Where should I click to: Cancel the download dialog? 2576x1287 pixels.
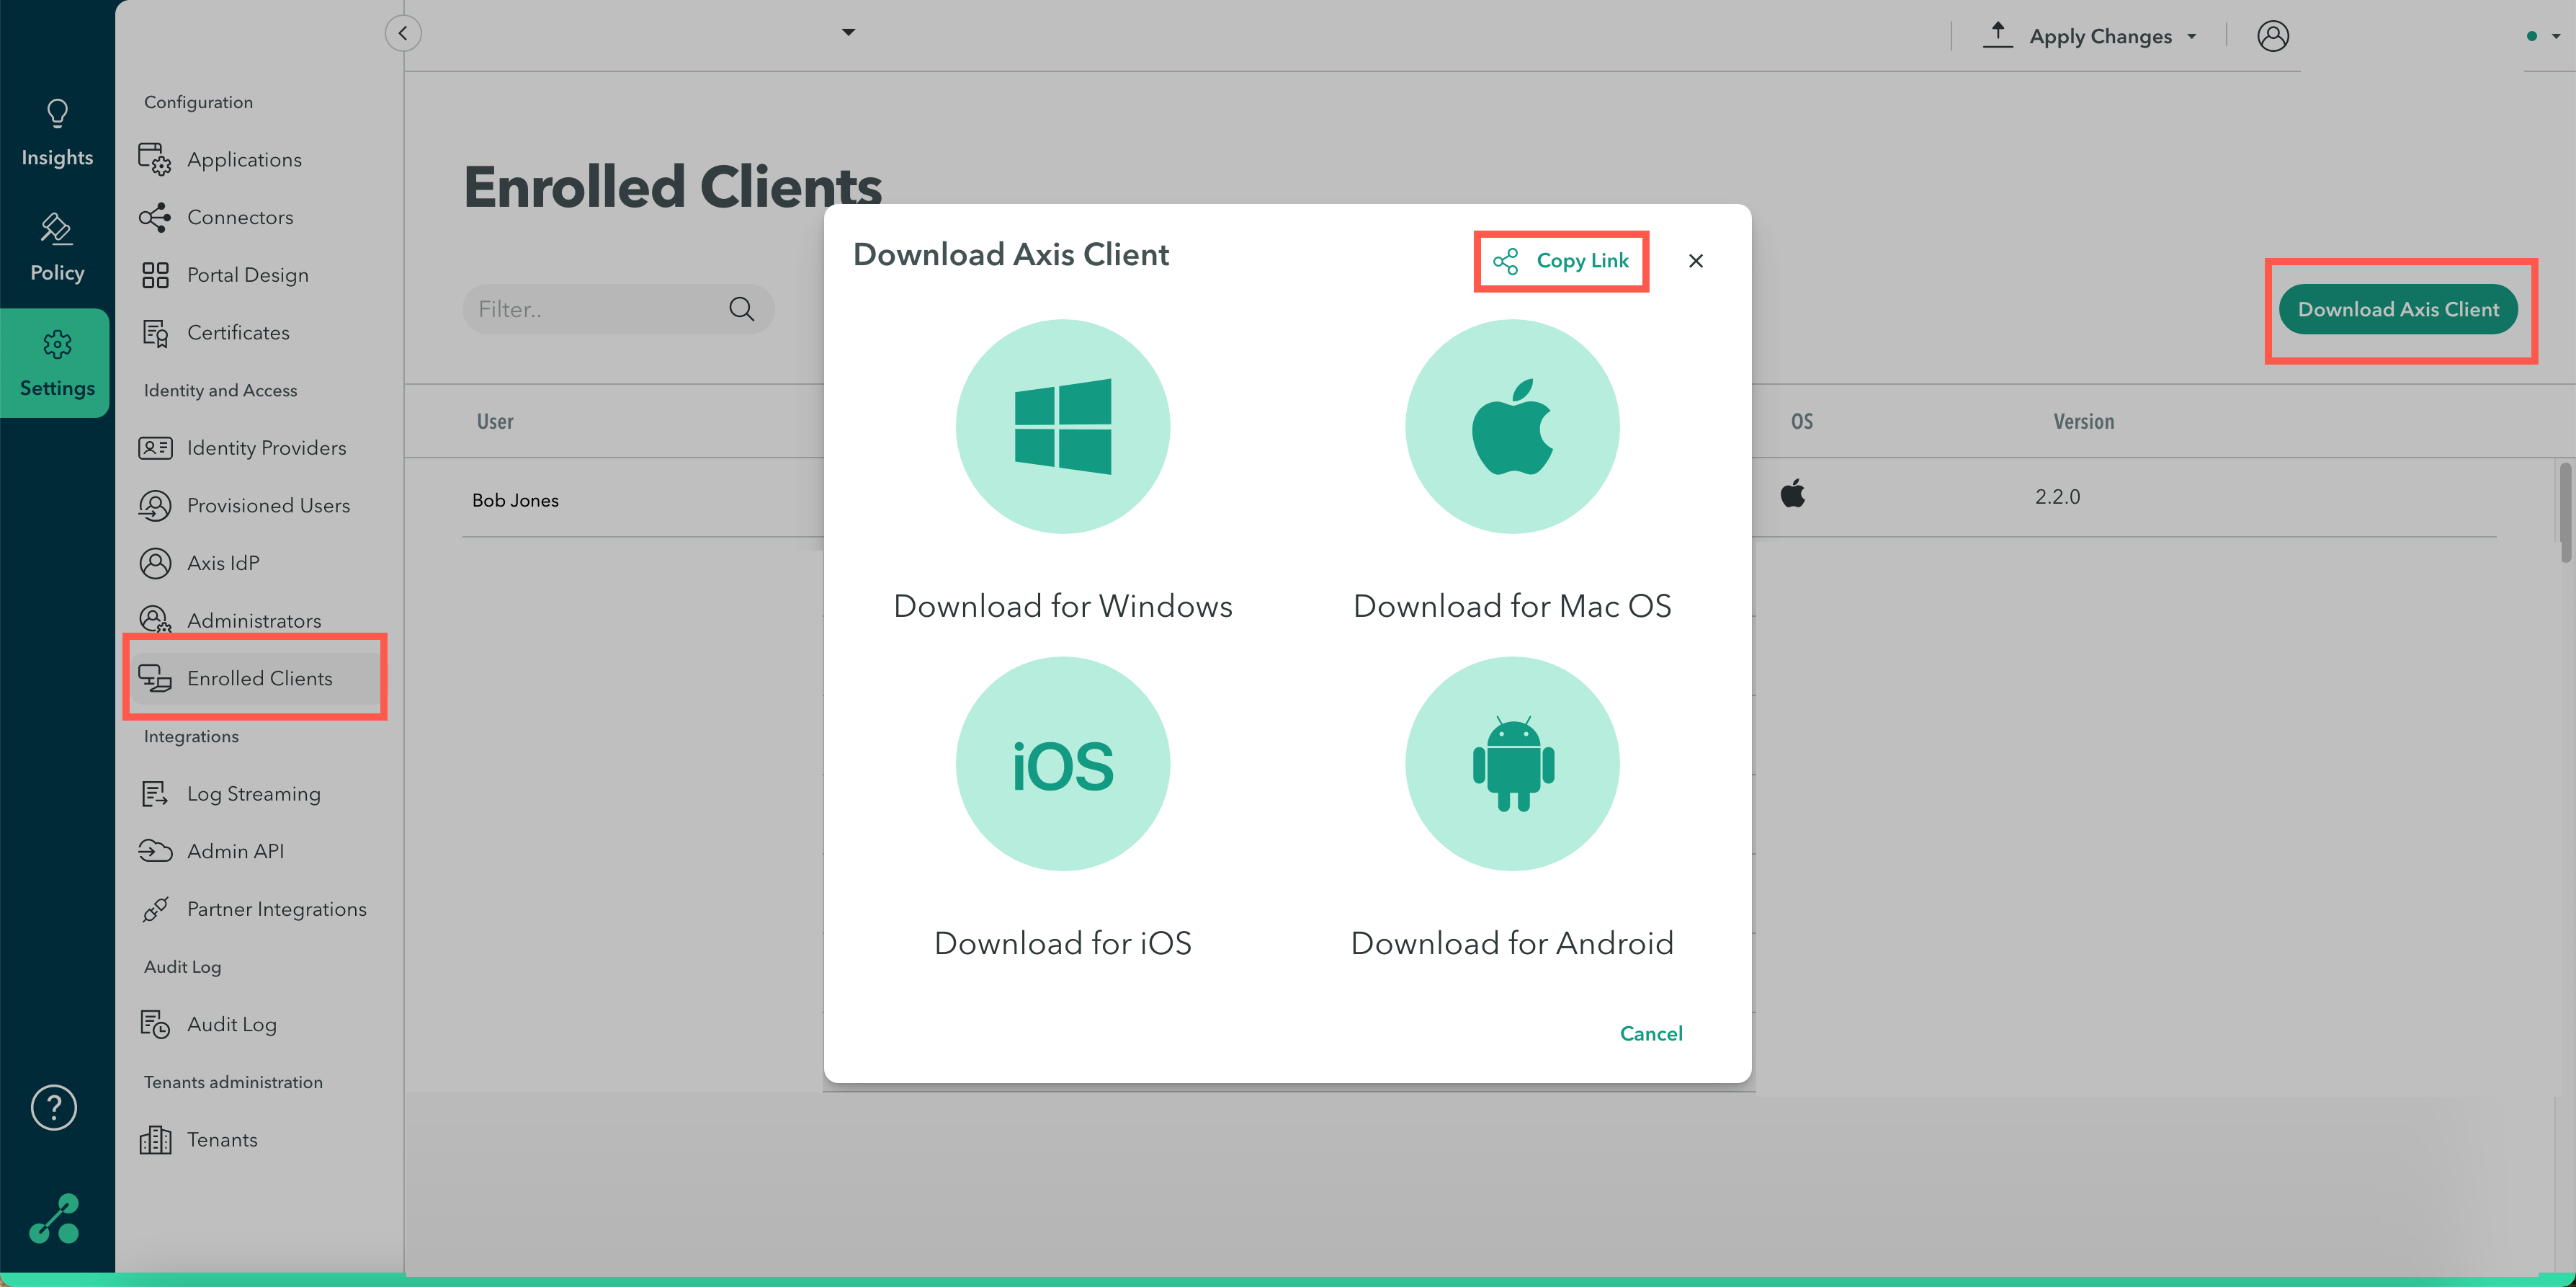1650,1034
